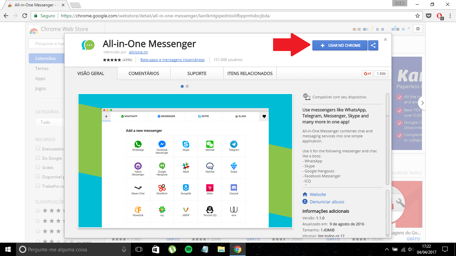Click the Pocket extension icon
456x256 pixels.
[429, 16]
